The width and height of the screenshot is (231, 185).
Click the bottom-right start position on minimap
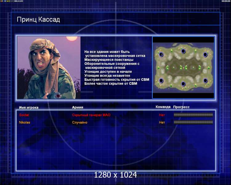(205, 80)
